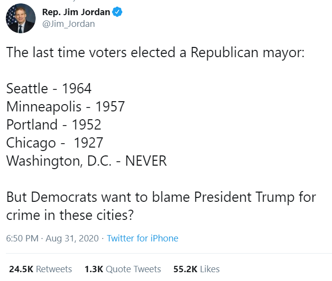Click the 6:50 PM tweet time
The image size is (332, 281).
(21, 238)
